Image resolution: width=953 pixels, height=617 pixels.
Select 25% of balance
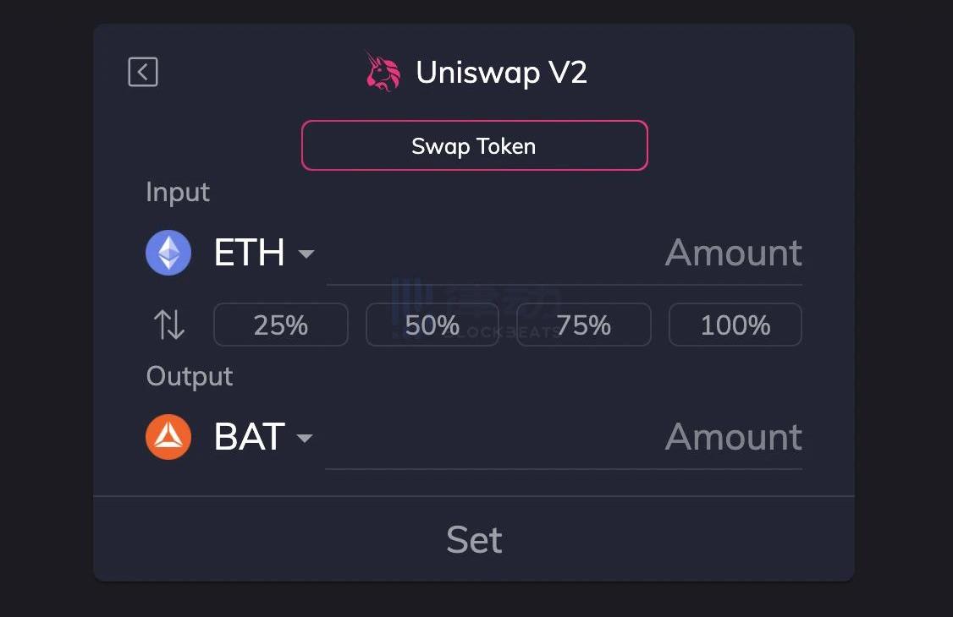point(281,325)
